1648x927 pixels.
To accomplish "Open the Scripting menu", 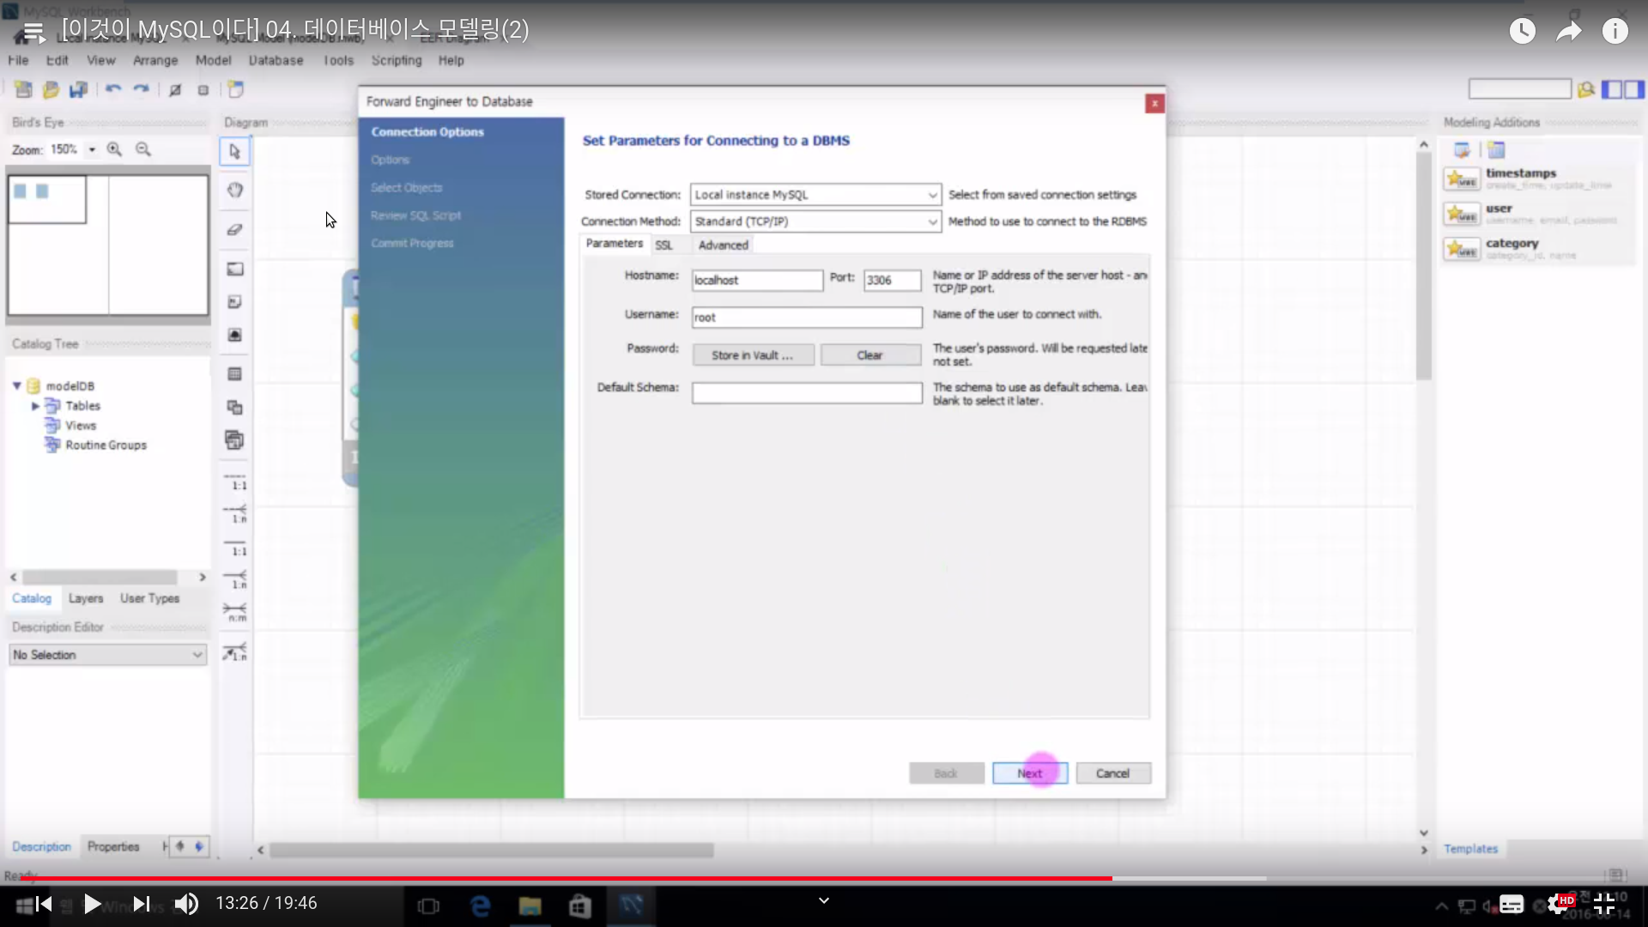I will pos(397,61).
